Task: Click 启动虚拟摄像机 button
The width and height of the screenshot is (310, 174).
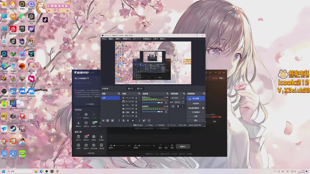Action: click(194, 108)
